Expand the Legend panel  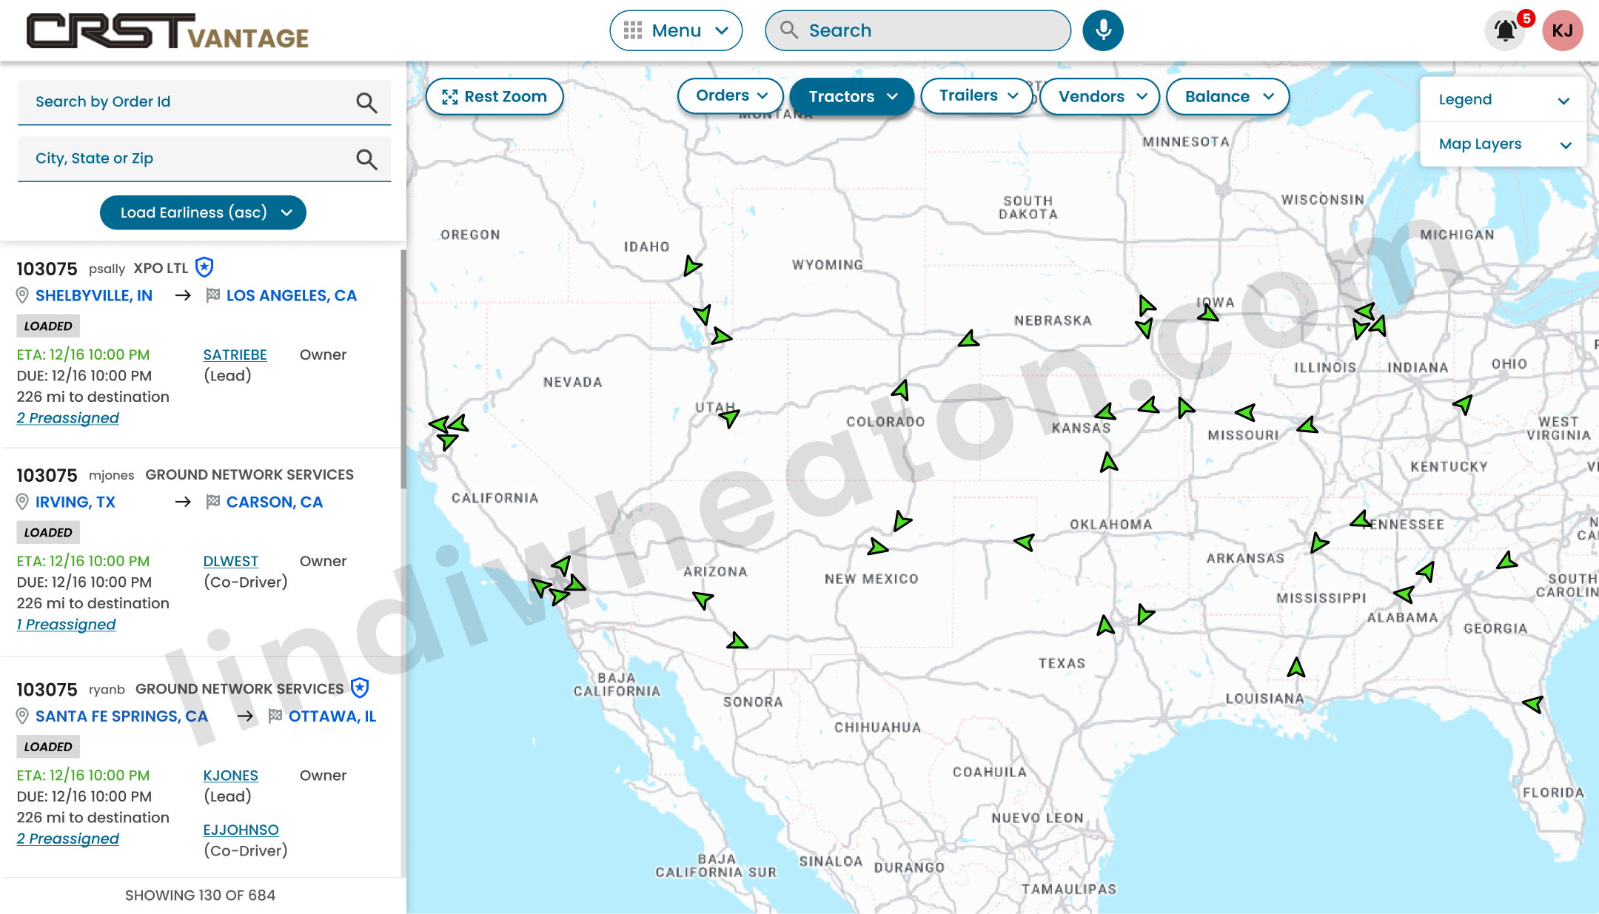pyautogui.click(x=1503, y=99)
